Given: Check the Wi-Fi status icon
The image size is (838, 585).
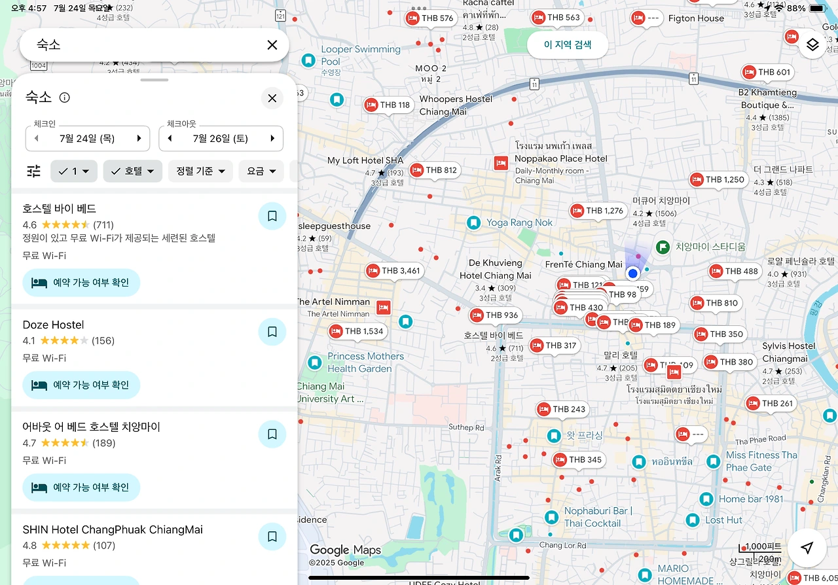Looking at the screenshot, I should (778, 9).
